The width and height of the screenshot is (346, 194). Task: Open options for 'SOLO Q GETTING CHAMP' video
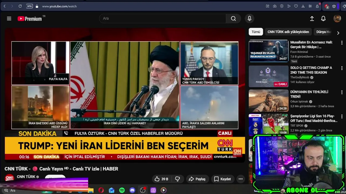[x=342, y=68]
